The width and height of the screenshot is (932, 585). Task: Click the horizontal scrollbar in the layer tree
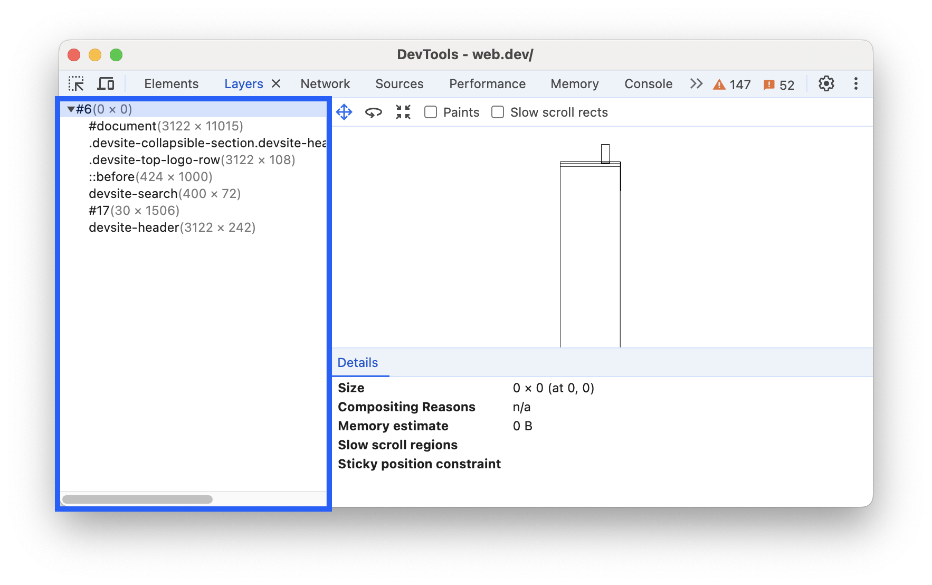(x=138, y=498)
